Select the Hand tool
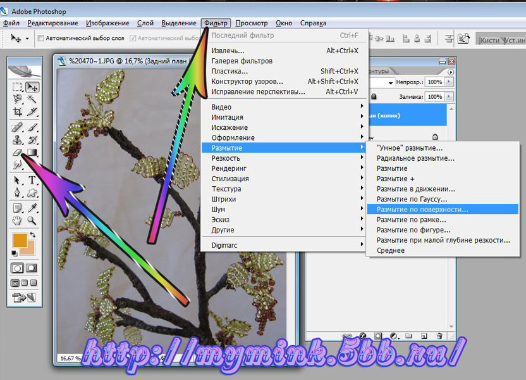This screenshot has height=380, width=526. (17, 220)
